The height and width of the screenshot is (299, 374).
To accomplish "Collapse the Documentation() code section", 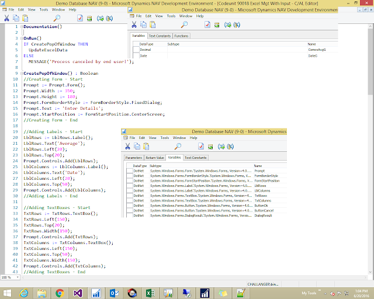I will click(x=22, y=27).
